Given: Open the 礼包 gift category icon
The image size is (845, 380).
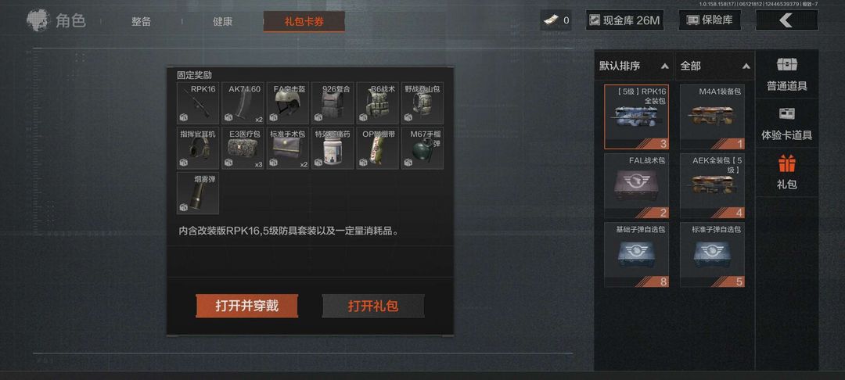Looking at the screenshot, I should [x=787, y=172].
